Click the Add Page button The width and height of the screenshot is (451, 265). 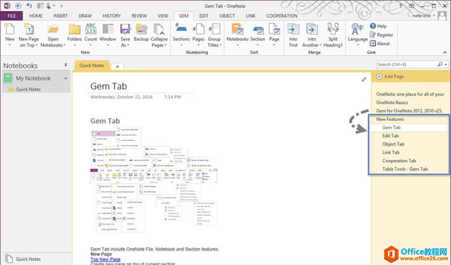pos(390,76)
